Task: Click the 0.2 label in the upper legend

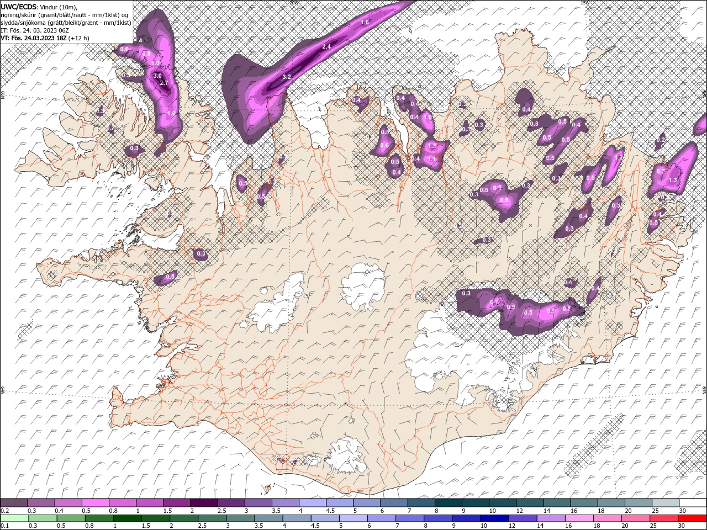Action: (x=4, y=511)
